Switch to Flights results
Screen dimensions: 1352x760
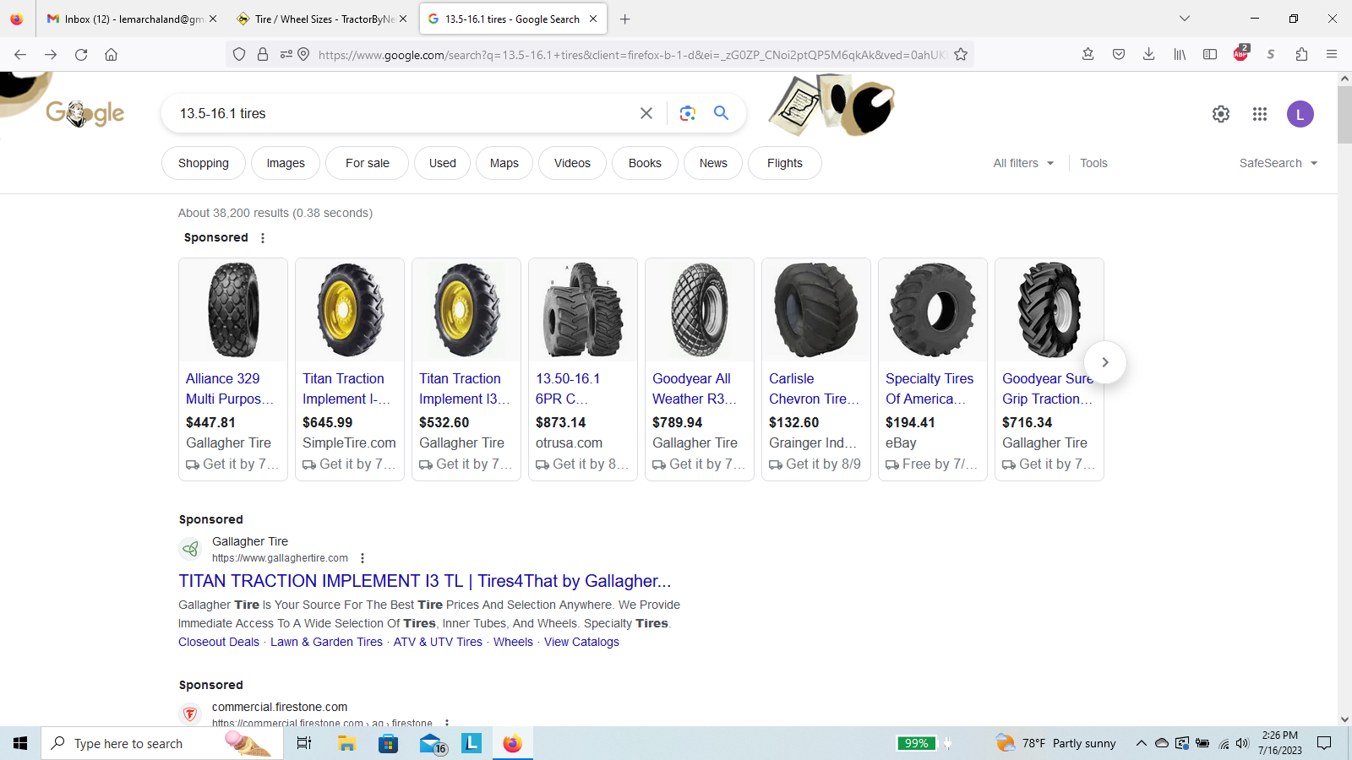click(785, 163)
